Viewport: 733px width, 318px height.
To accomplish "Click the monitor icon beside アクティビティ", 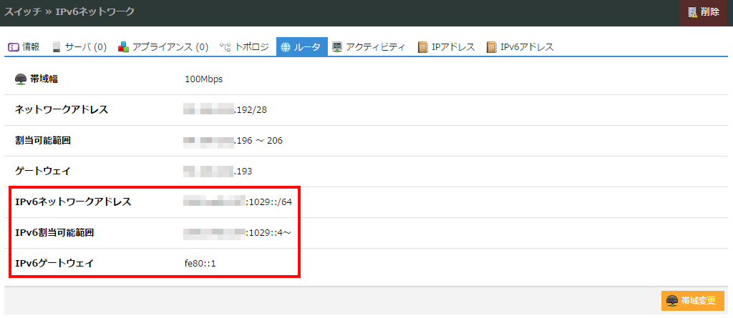I will click(337, 47).
